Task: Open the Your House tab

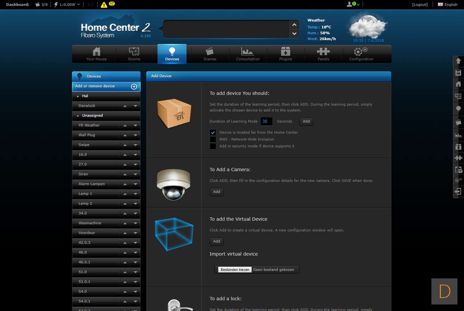Action: pyautogui.click(x=96, y=54)
